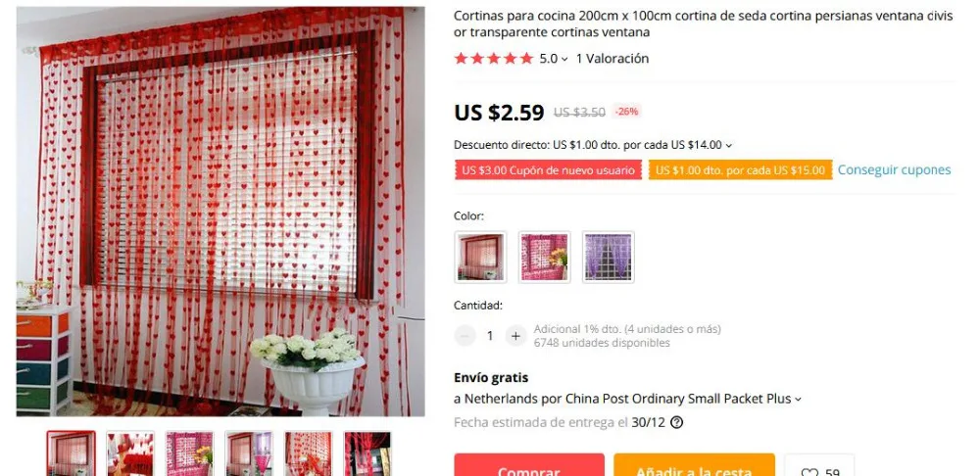
Task: Open the 1 Valoración reviews link
Action: point(612,59)
